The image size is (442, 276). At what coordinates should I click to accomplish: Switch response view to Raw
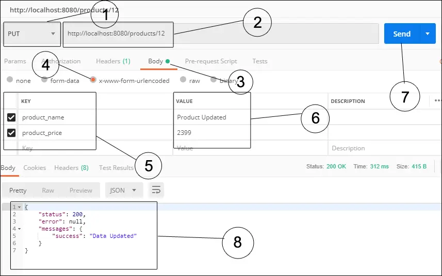[48, 191]
